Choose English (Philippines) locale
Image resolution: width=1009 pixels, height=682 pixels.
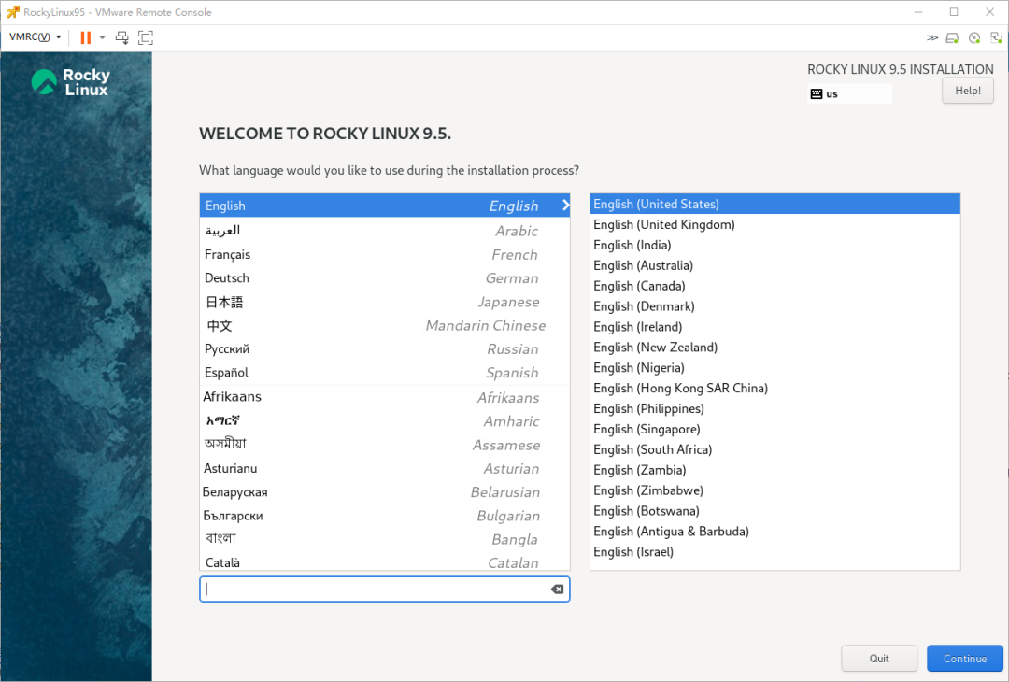coord(775,409)
